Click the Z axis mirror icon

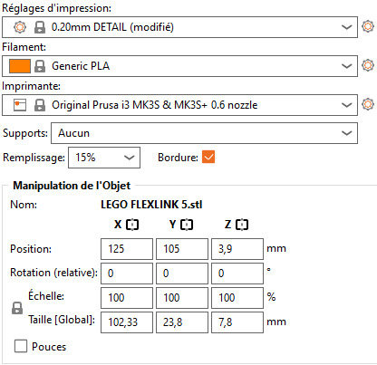point(242,225)
